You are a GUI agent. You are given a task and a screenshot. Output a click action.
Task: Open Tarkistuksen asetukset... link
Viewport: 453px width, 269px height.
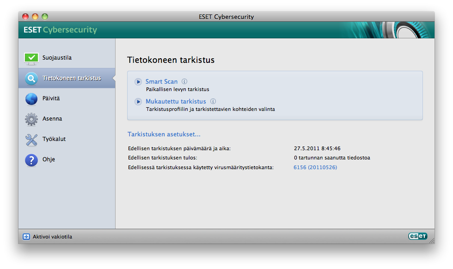point(164,134)
